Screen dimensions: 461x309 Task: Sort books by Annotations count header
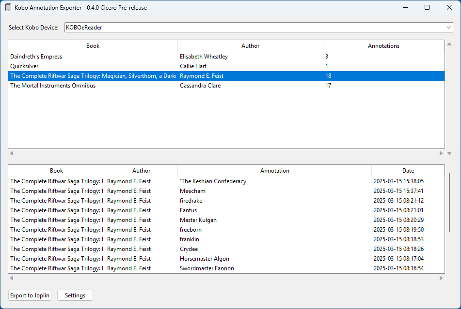(x=383, y=46)
